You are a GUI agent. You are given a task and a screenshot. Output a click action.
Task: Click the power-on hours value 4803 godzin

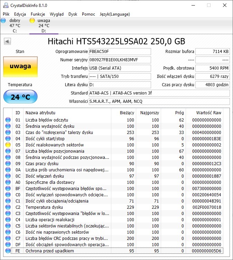coord(213,85)
